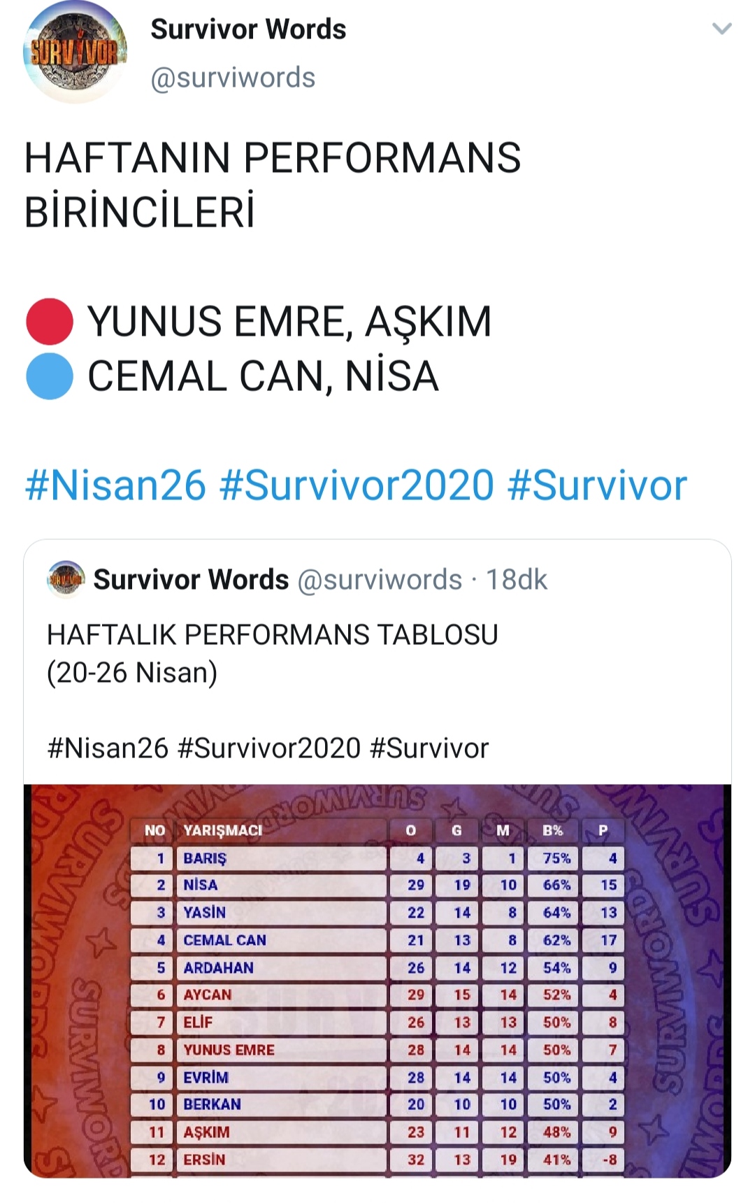
Task: Tap the 18dk timestamp
Action: (517, 579)
